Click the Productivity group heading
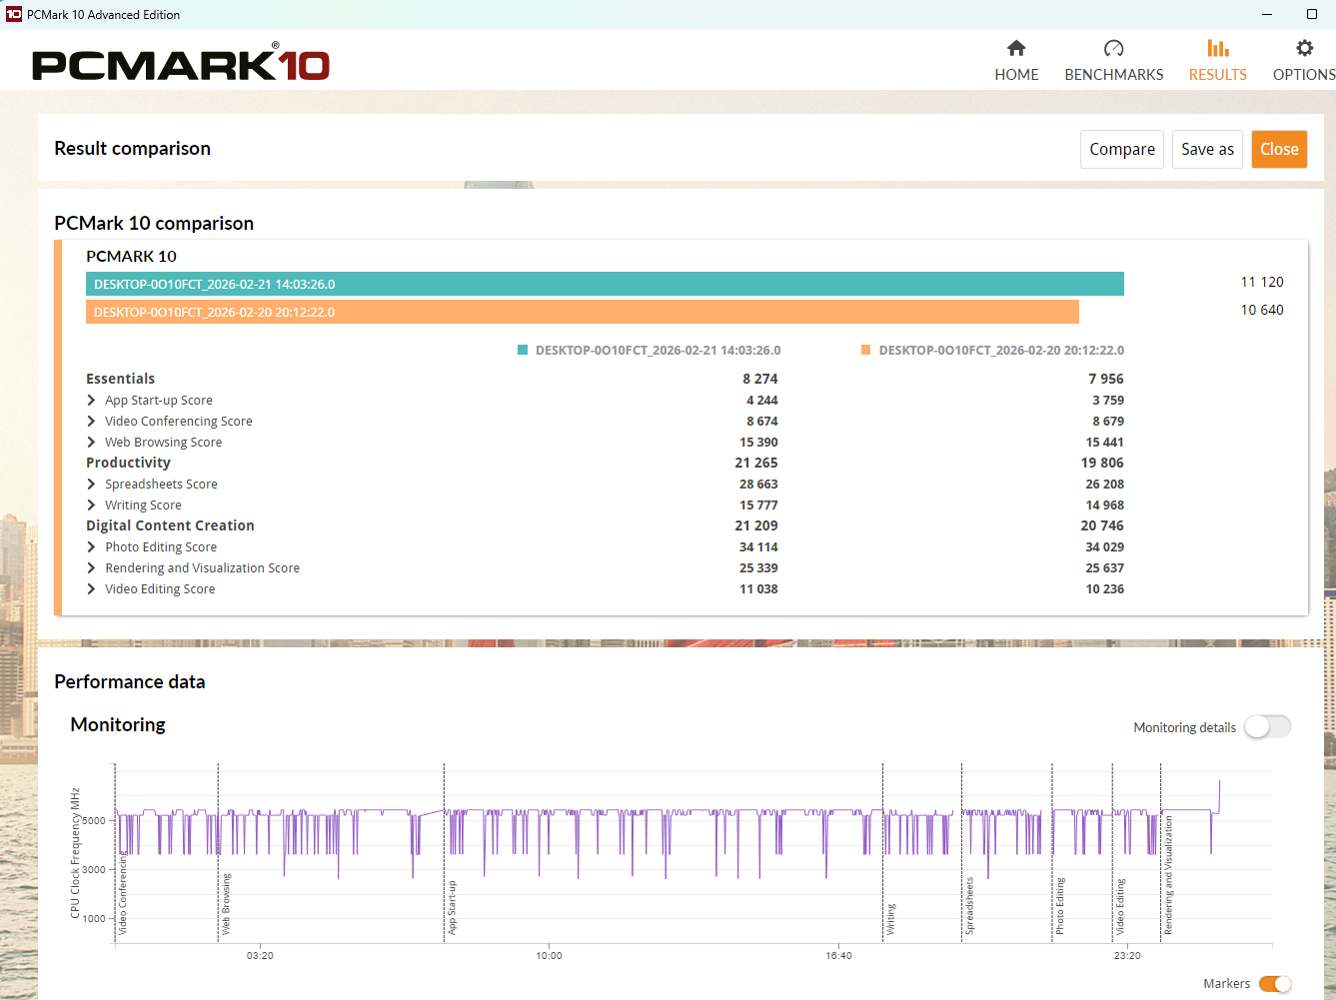Viewport: 1336px width, 1000px height. [x=128, y=463]
